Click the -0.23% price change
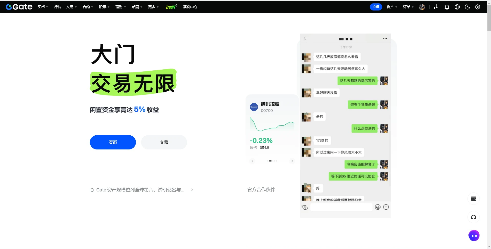 [x=261, y=140]
